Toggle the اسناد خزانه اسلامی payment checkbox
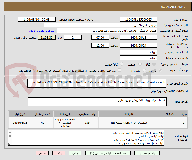Viewport: 192px width, 160px height. point(119,70)
